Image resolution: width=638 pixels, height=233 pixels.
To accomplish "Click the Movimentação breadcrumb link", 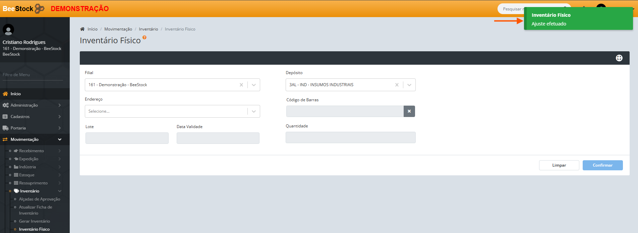I will [x=118, y=29].
